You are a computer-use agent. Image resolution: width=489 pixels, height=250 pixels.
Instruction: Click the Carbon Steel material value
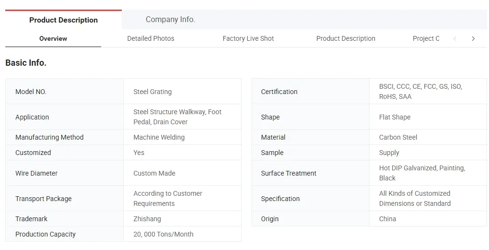click(x=398, y=137)
